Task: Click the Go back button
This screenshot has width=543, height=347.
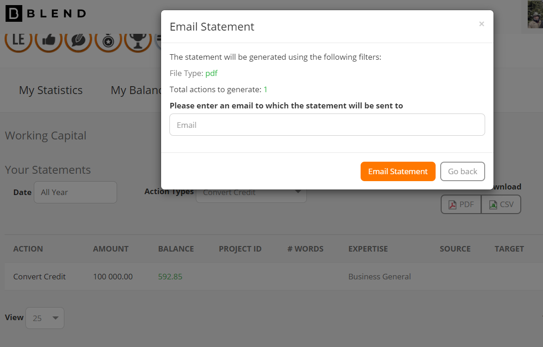Action: click(462, 171)
